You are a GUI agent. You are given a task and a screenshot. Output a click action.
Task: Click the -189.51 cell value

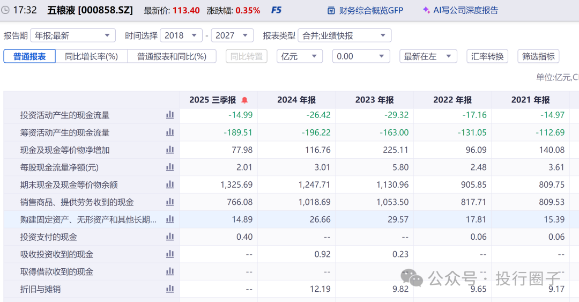[238, 132]
